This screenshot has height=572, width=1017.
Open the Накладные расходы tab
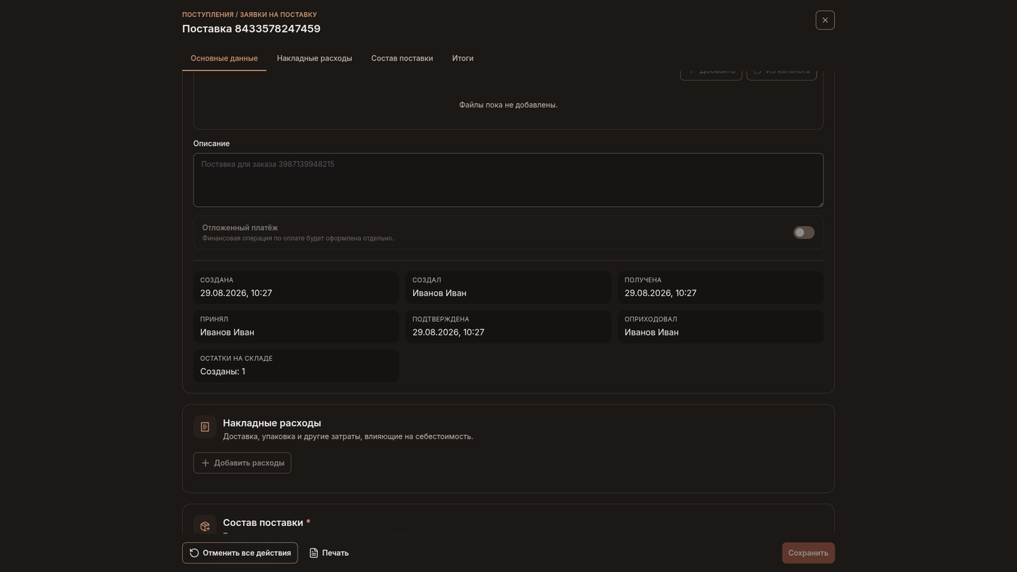pyautogui.click(x=314, y=59)
